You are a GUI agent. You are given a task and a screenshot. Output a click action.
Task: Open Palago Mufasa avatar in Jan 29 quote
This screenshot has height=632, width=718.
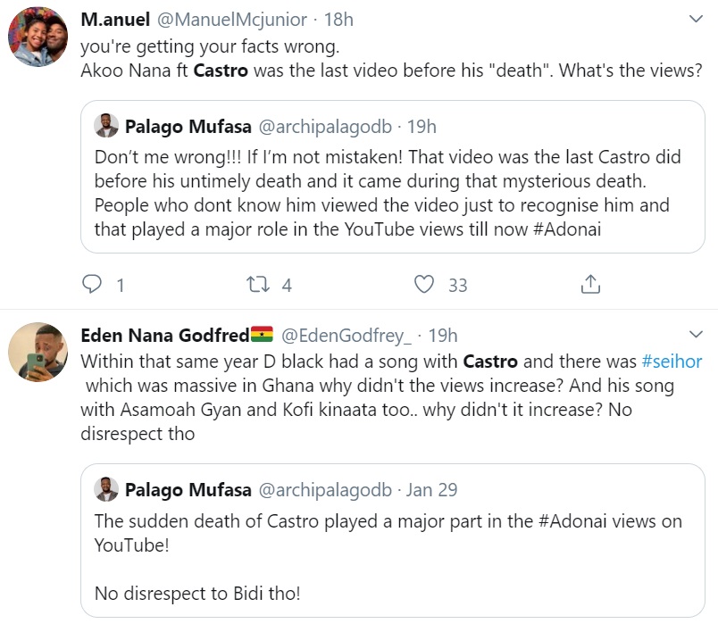107,490
